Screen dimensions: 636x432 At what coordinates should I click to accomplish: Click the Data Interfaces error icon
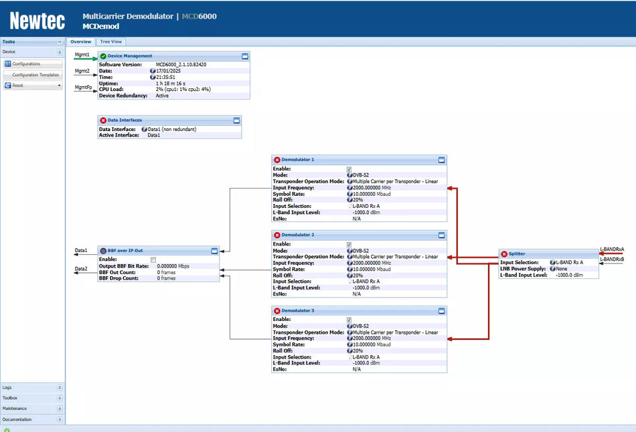pyautogui.click(x=103, y=120)
